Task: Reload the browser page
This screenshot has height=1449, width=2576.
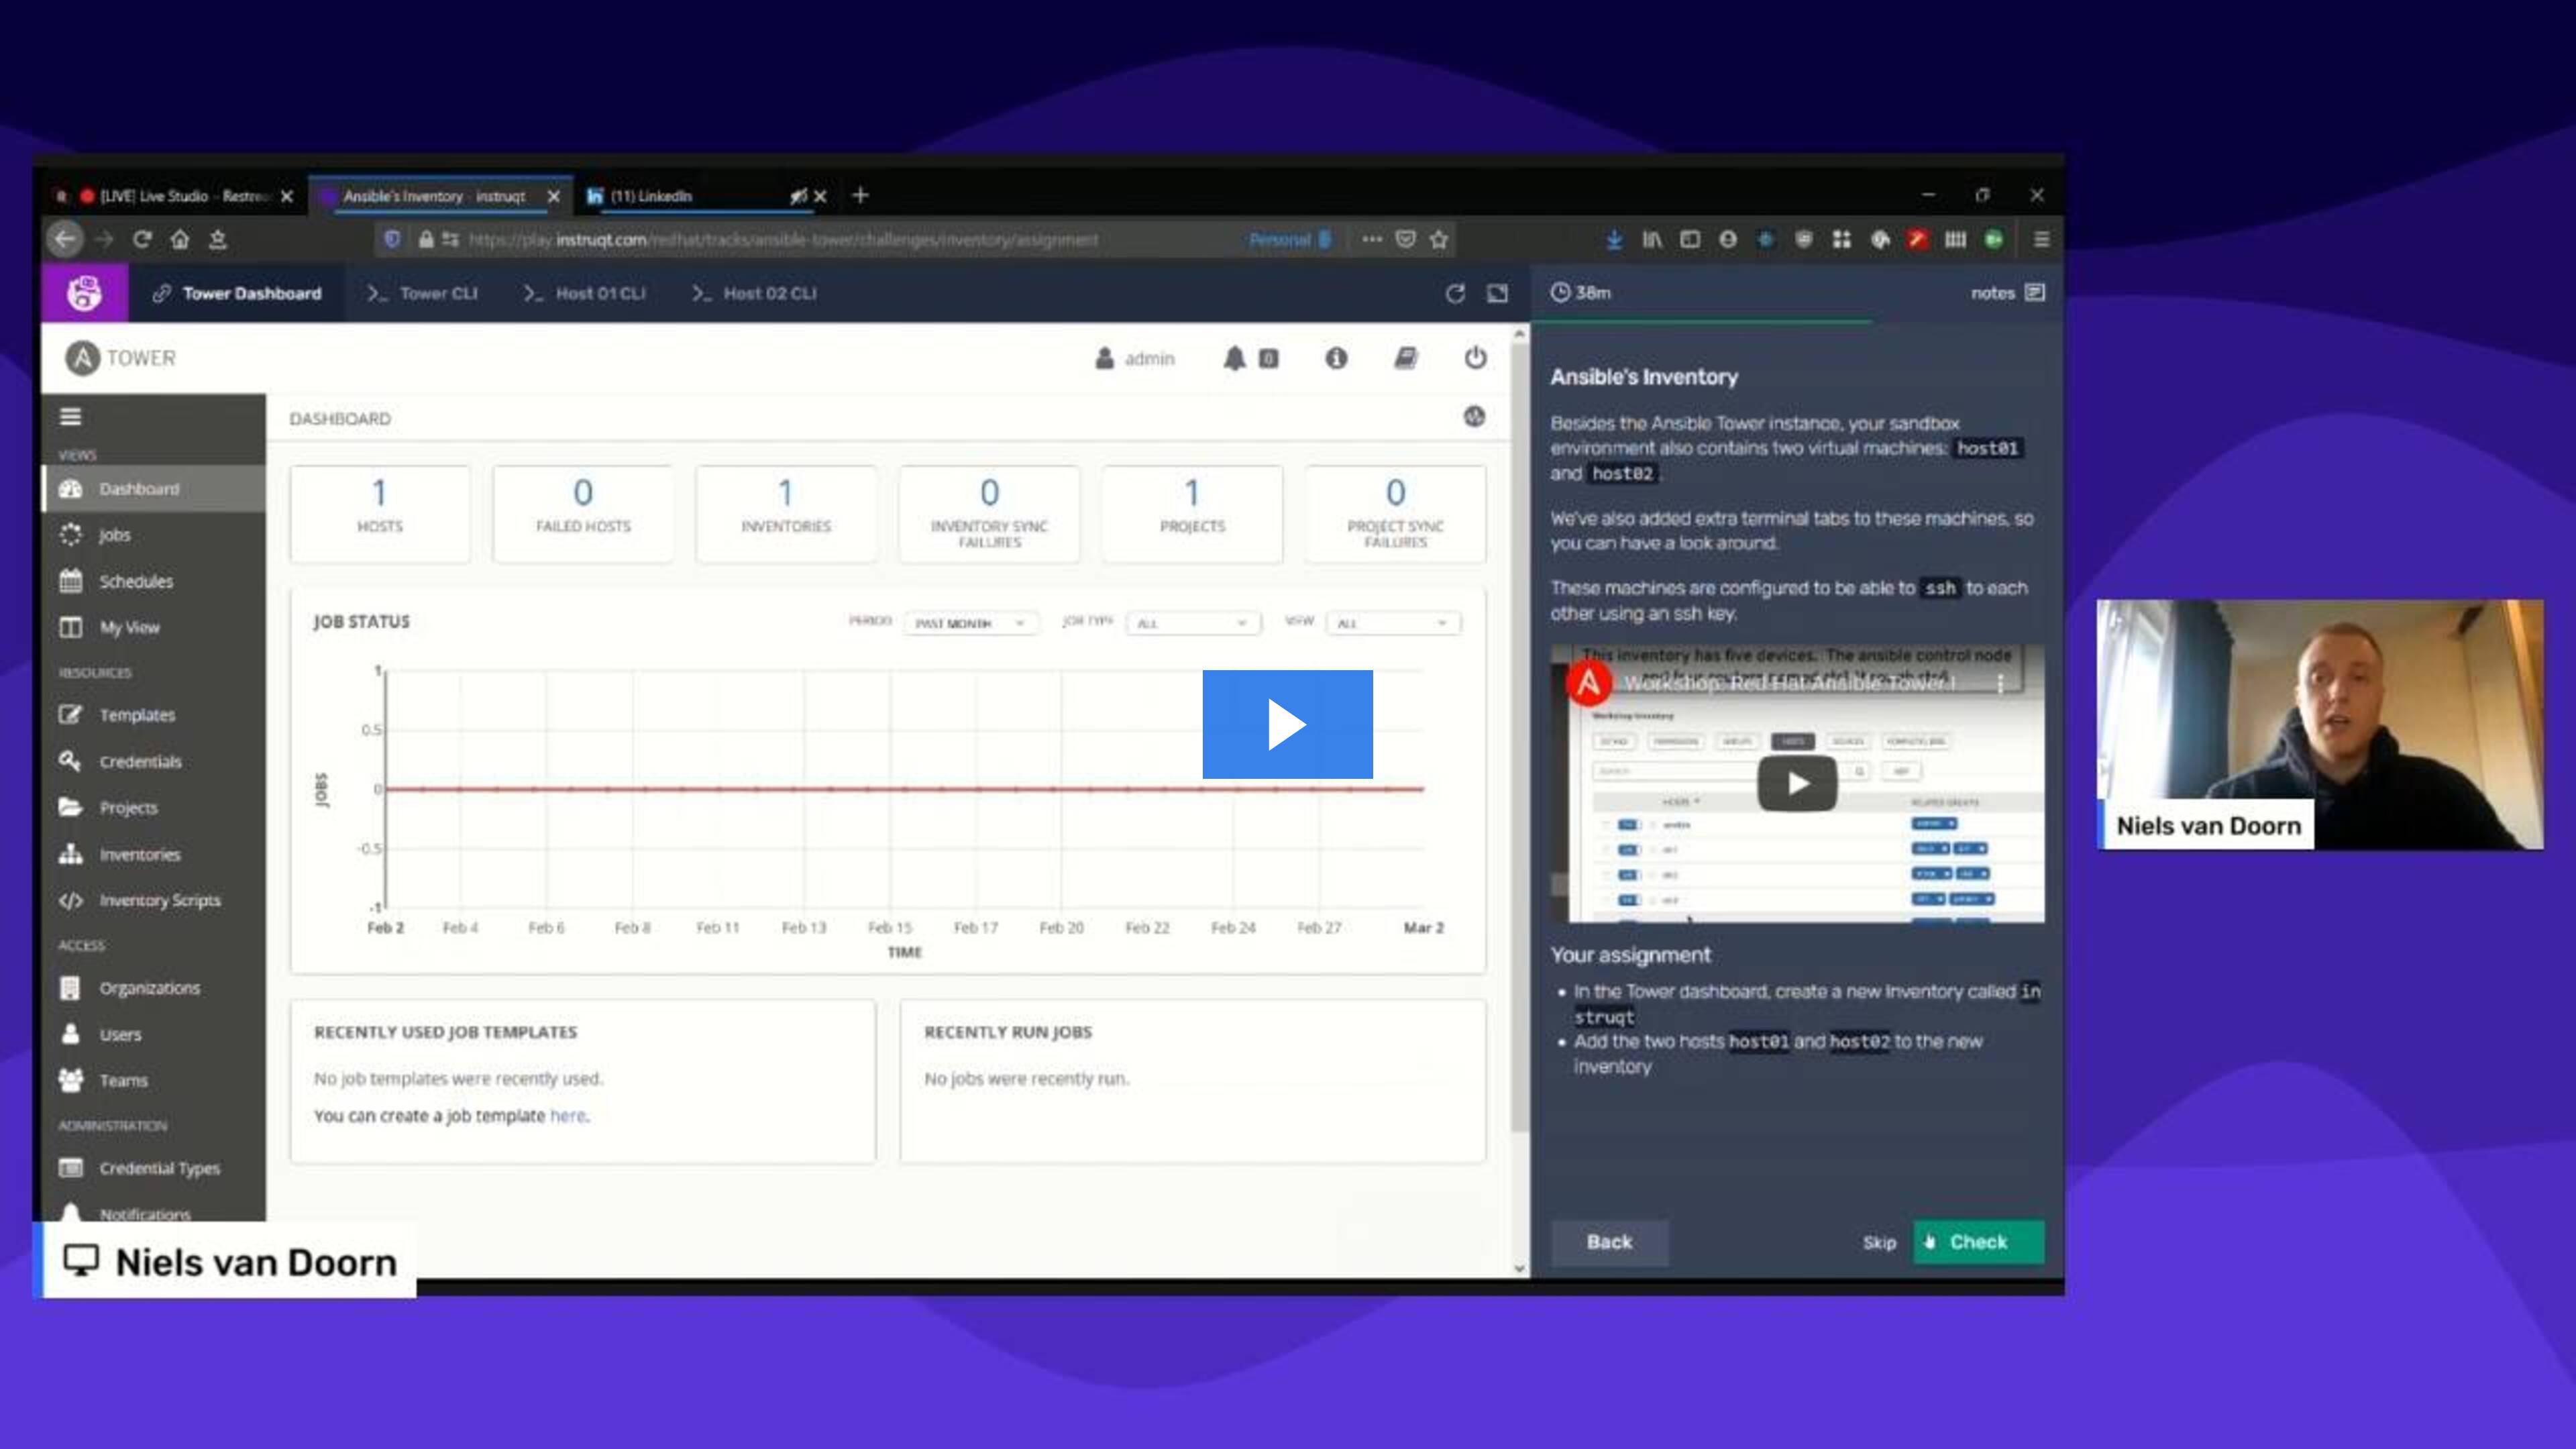Action: tap(142, 239)
